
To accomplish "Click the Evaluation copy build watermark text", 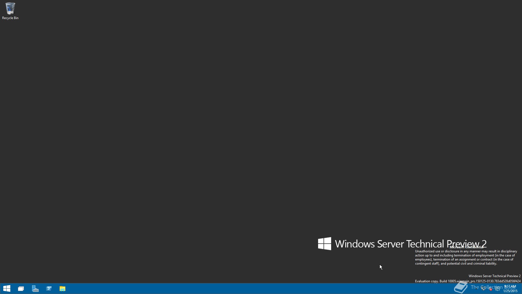I will pos(468,281).
